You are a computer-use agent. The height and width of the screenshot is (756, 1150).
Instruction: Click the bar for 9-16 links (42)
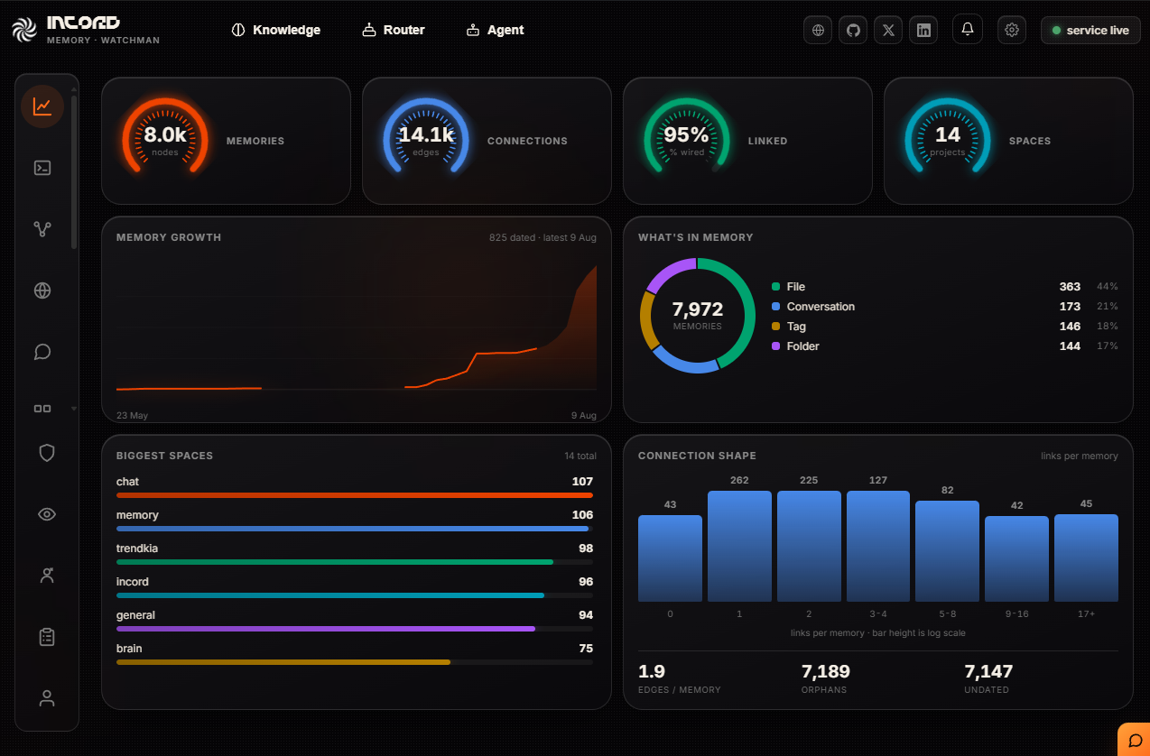pyautogui.click(x=1017, y=558)
